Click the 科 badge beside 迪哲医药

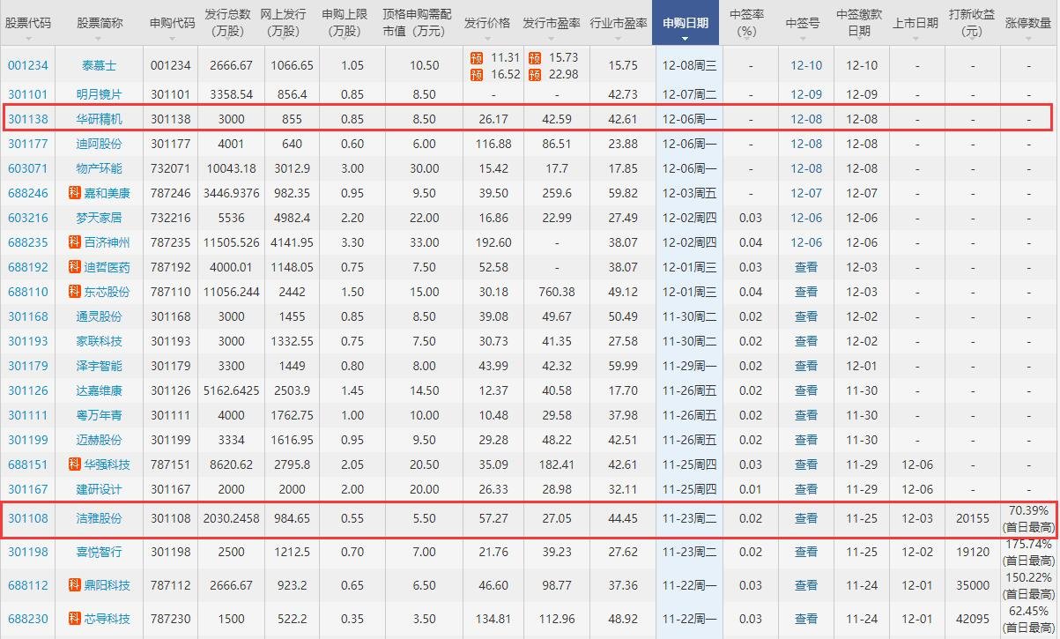[x=75, y=267]
